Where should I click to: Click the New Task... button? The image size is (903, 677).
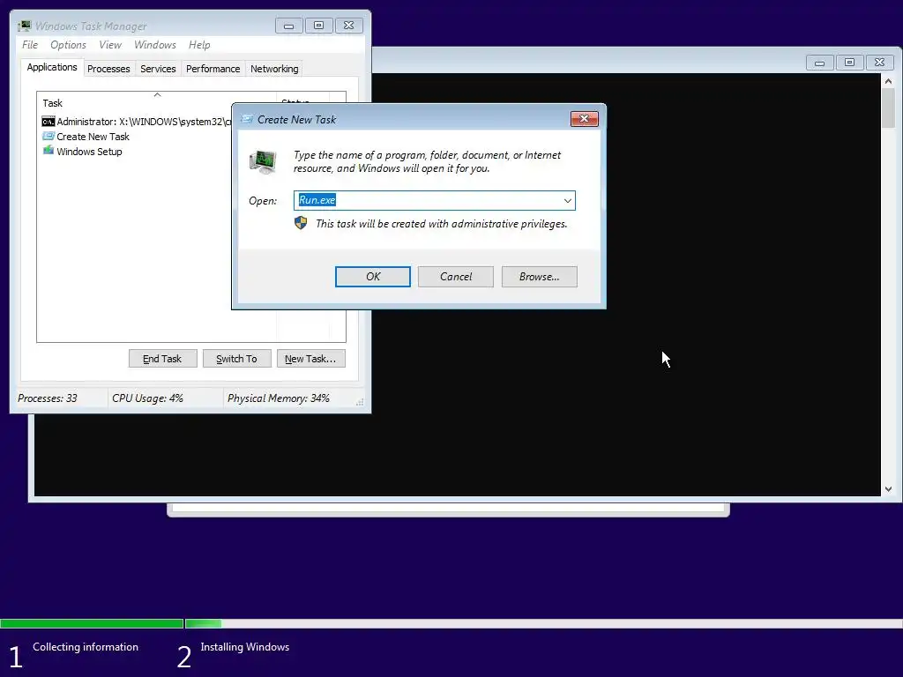311,359
